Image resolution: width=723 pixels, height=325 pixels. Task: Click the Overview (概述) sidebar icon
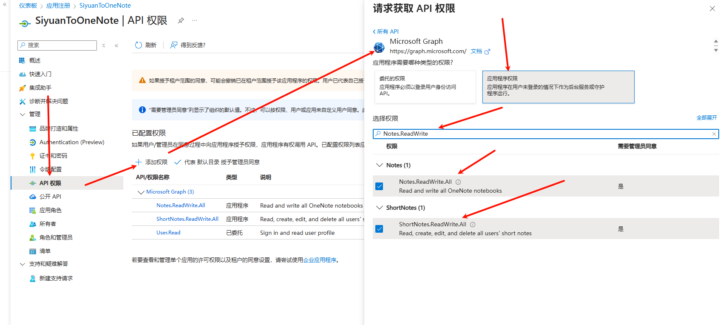tap(22, 60)
